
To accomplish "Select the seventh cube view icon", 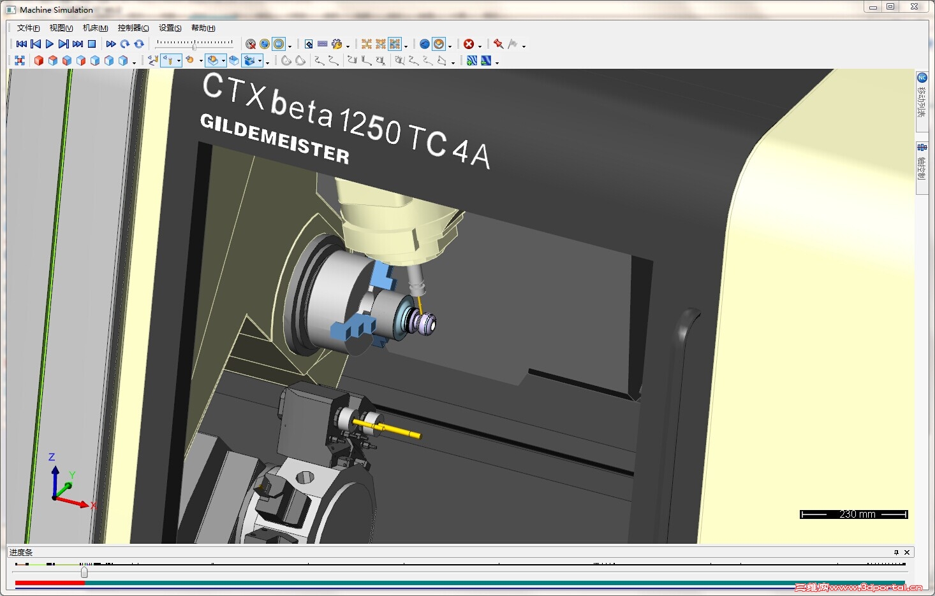I will tap(123, 60).
